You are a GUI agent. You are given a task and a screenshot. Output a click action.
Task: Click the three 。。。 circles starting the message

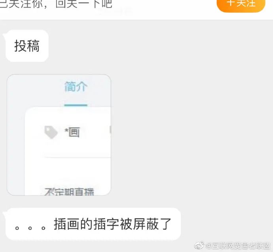point(30,228)
